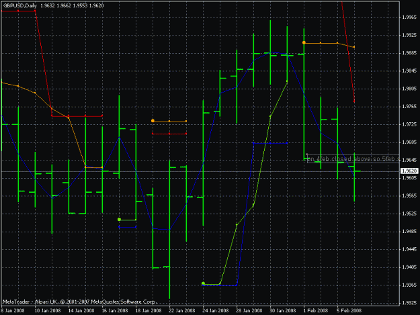Screen dimensions: 420x315
Task: Click the 5 Feb 2008 date label
Action: 349,311
